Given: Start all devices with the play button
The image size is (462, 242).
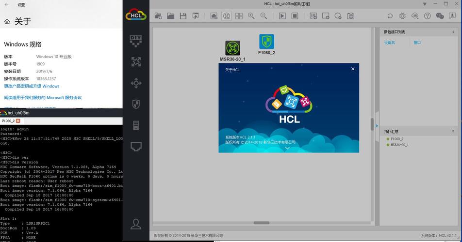Looking at the screenshot, I should point(282,16).
